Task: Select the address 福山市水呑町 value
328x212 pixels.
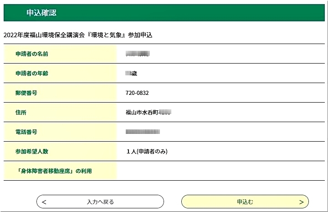Action: [x=148, y=113]
